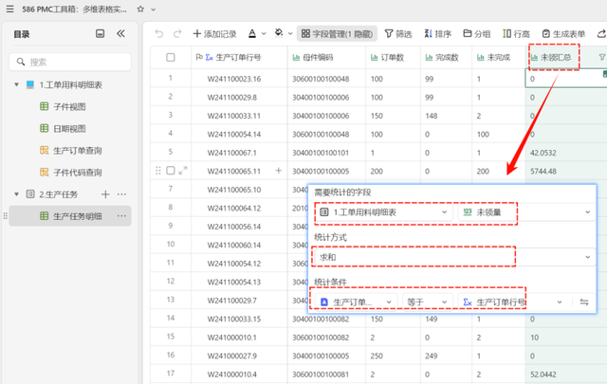This screenshot has width=607, height=384.
Task: Open the 等于 operator dropdown
Action: click(x=428, y=302)
